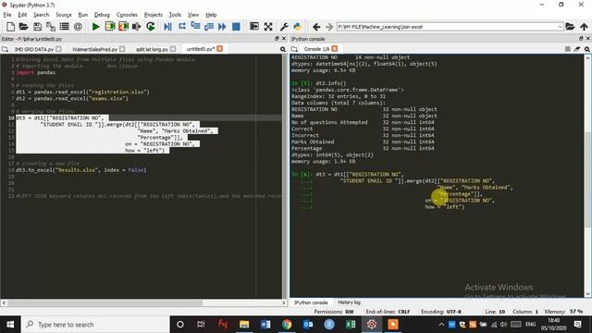The image size is (592, 333).
Task: Click the @ symbol toolbar icon
Action: click(78, 27)
